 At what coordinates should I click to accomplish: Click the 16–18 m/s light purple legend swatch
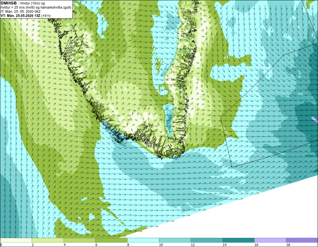point(270,240)
